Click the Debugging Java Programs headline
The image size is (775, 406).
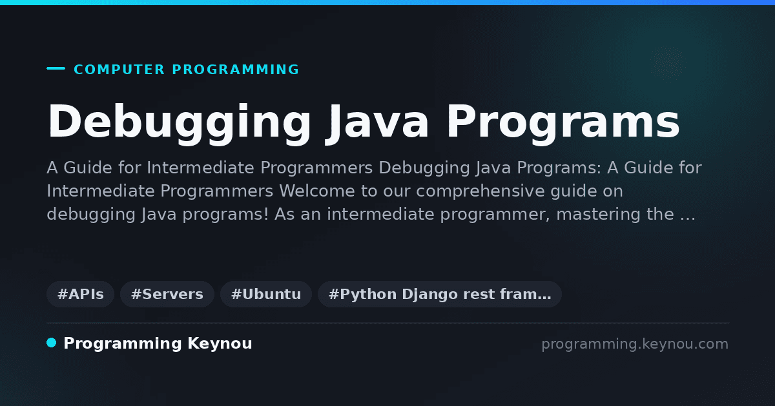click(x=364, y=121)
